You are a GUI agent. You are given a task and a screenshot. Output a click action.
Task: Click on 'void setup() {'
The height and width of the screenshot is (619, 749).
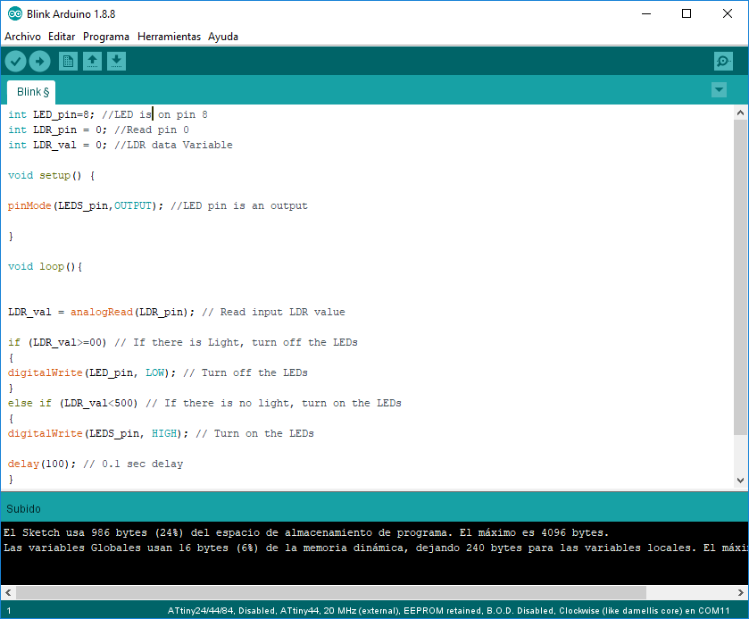click(x=52, y=175)
